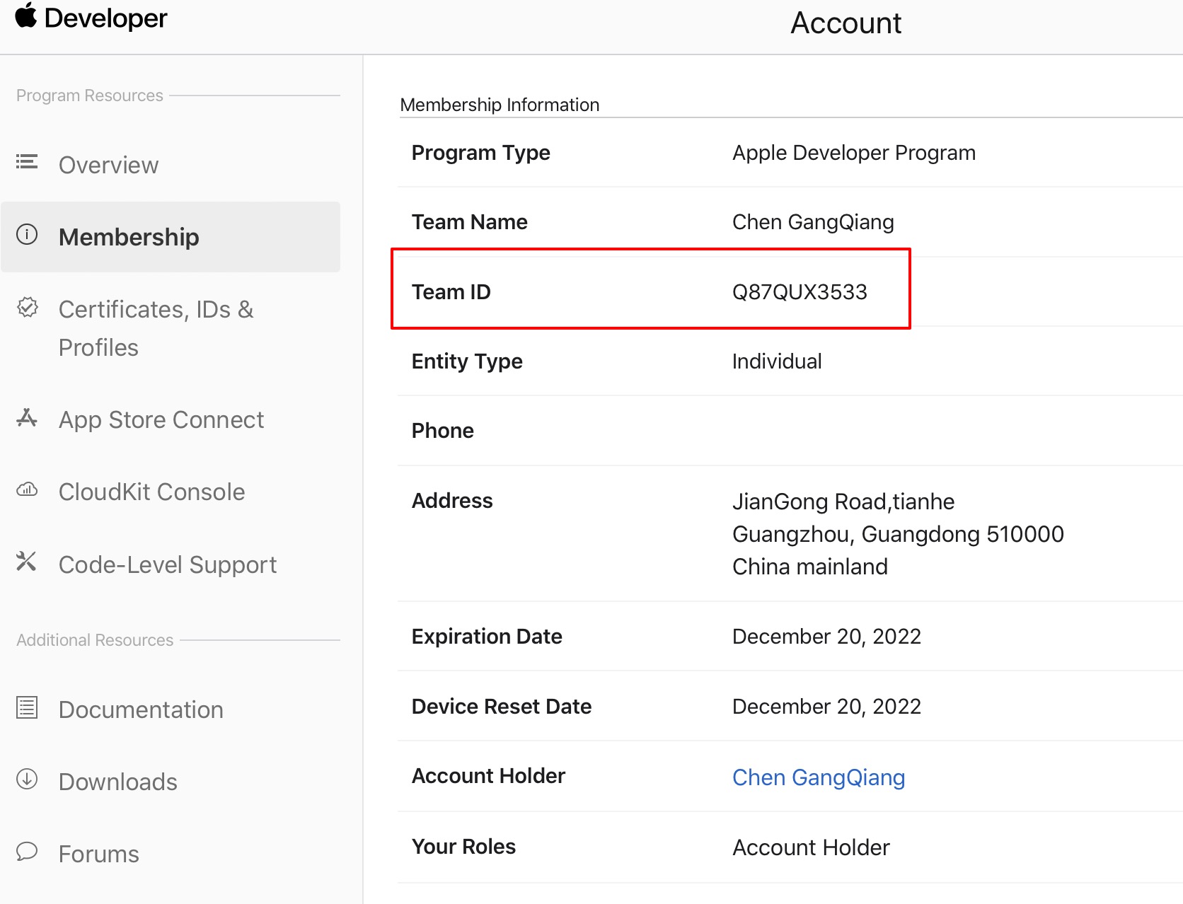The image size is (1183, 904).
Task: Click the App Store Connect icon
Action: coord(27,418)
